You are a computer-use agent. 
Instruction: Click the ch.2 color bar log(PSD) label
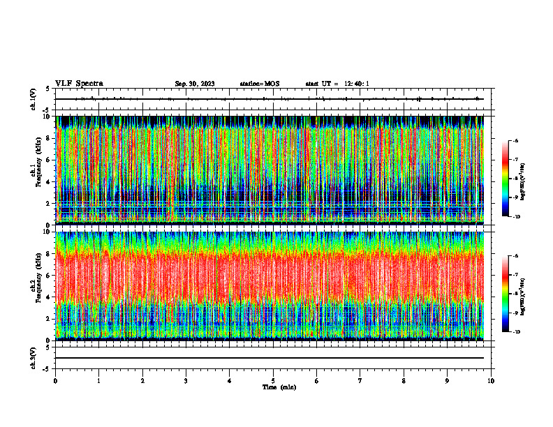(x=523, y=297)
